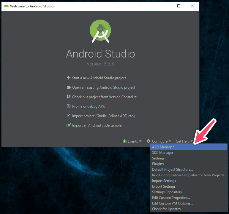Viewport: 229px width, 214px height.
Task: Minimize the Welcome to Android Studio window
Action: (165, 6)
